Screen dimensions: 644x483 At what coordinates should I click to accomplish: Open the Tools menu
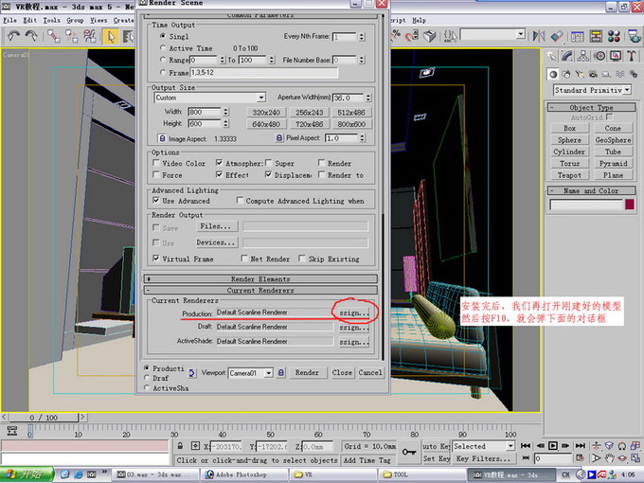tap(52, 20)
